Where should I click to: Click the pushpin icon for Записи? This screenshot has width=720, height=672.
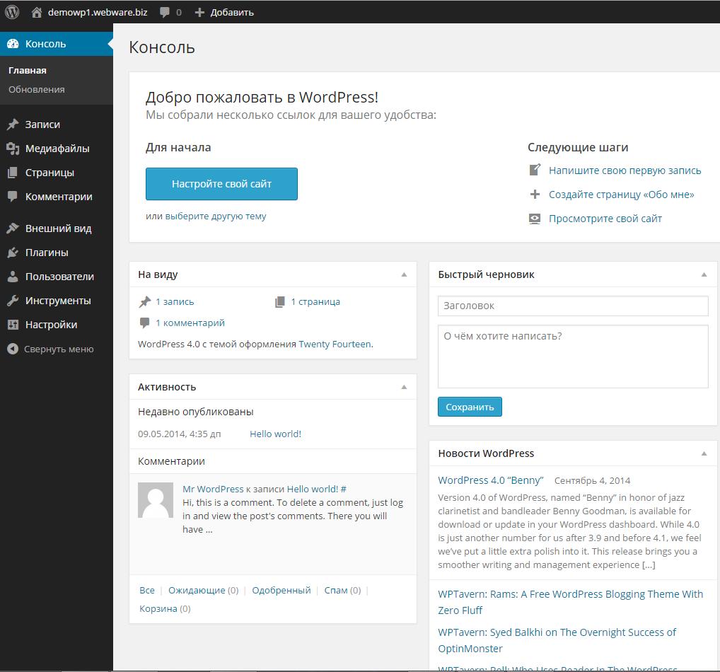[13, 124]
